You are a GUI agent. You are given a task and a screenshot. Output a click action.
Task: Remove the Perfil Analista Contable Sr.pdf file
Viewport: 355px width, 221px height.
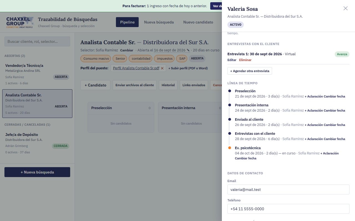click(x=162, y=68)
